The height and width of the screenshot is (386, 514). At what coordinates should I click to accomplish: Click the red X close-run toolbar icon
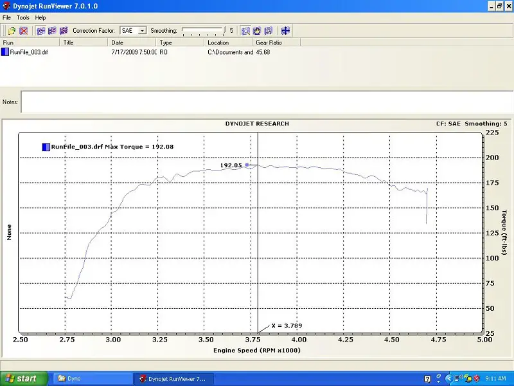(x=23, y=31)
